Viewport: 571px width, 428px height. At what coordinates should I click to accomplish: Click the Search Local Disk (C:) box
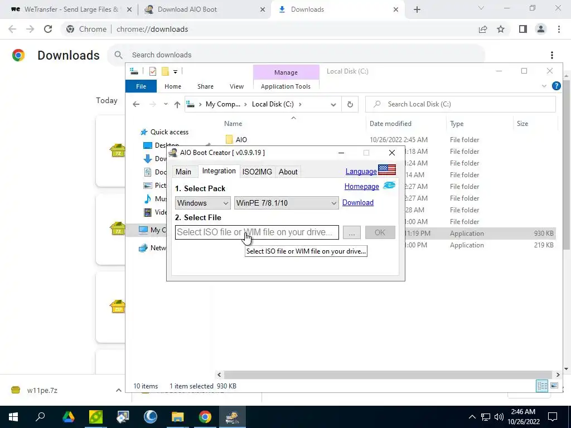tap(460, 104)
